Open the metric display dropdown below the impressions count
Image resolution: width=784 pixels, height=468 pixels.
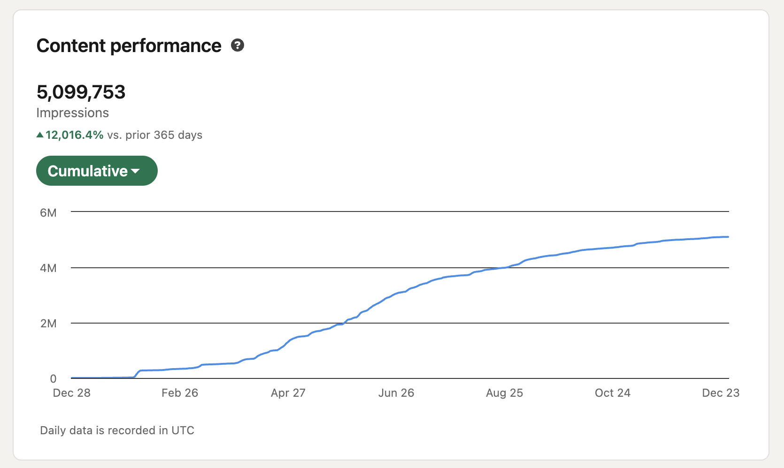(97, 171)
